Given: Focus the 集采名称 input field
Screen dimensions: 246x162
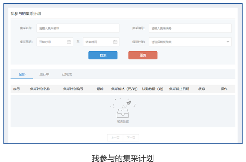Looking at the screenshot, I should coord(78,28).
